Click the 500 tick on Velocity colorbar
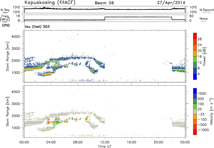The image size is (214, 148). click(x=201, y=99)
